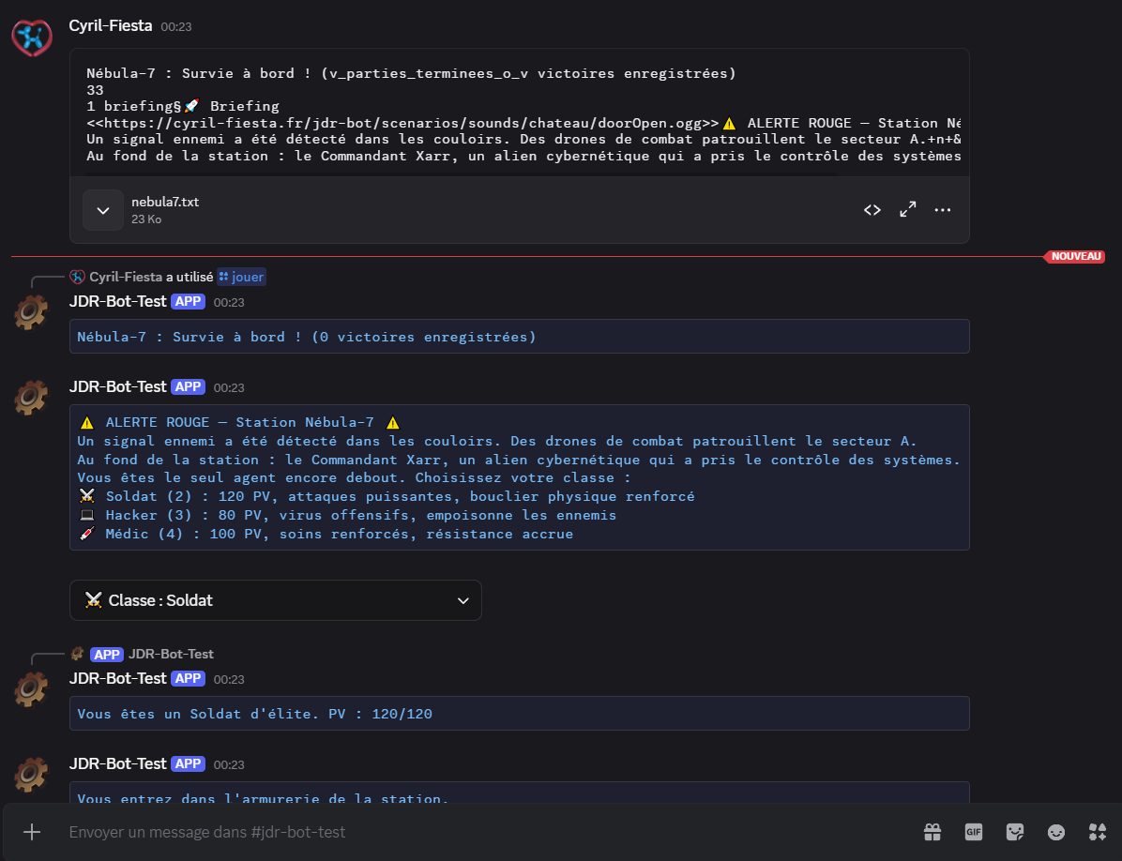Open nebula7.txt in full screen viewer
This screenshot has width=1122, height=861.
click(907, 210)
